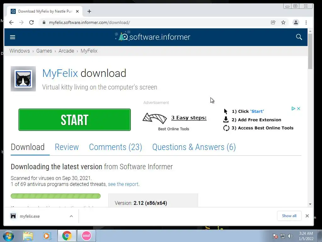322x242 pixels.
Task: Open Windows Explorer from taskbar
Action: pos(28,236)
